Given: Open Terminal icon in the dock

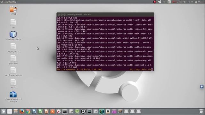Looking at the screenshot, I should click(x=65, y=111).
